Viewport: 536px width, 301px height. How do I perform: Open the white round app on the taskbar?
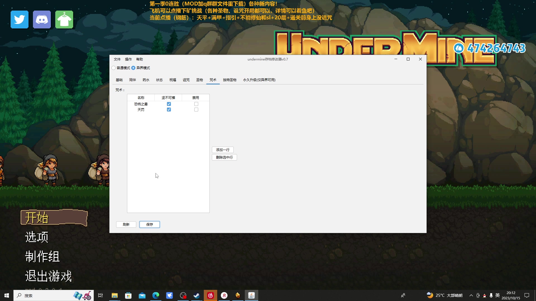pyautogui.click(x=224, y=295)
